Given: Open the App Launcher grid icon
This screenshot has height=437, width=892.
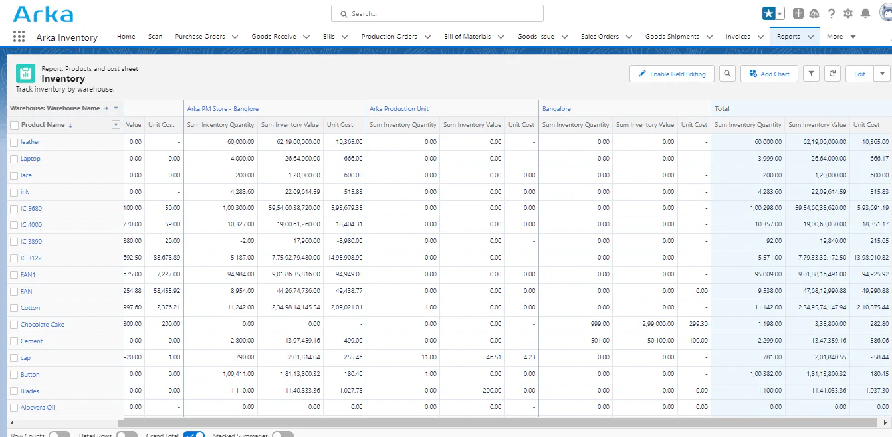Looking at the screenshot, I should click(19, 37).
